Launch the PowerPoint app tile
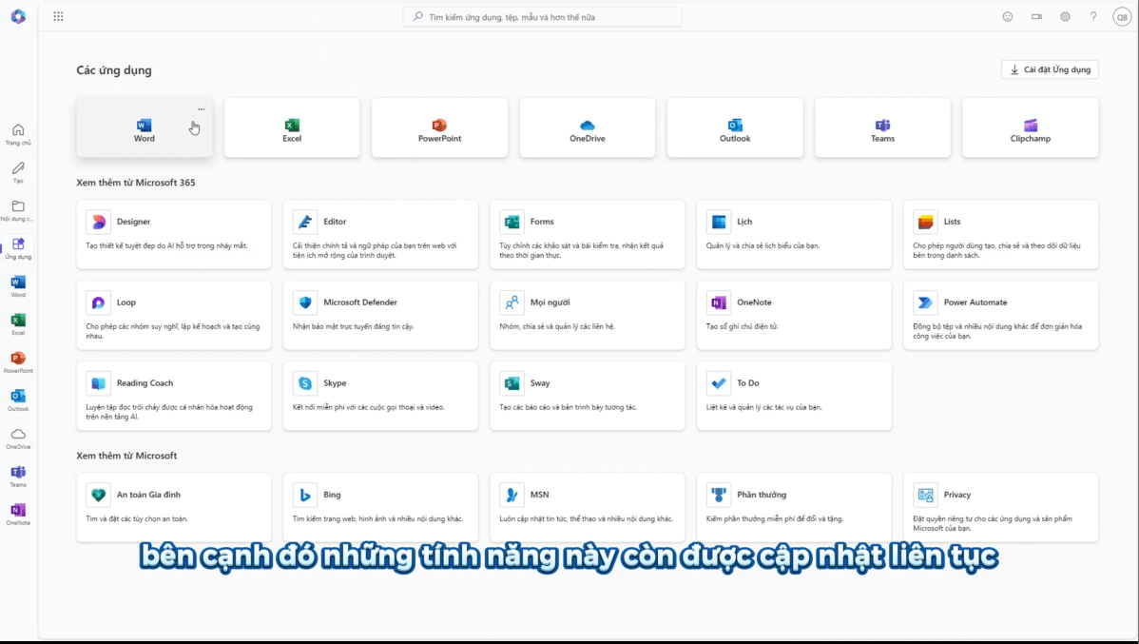This screenshot has height=644, width=1139. [x=439, y=127]
